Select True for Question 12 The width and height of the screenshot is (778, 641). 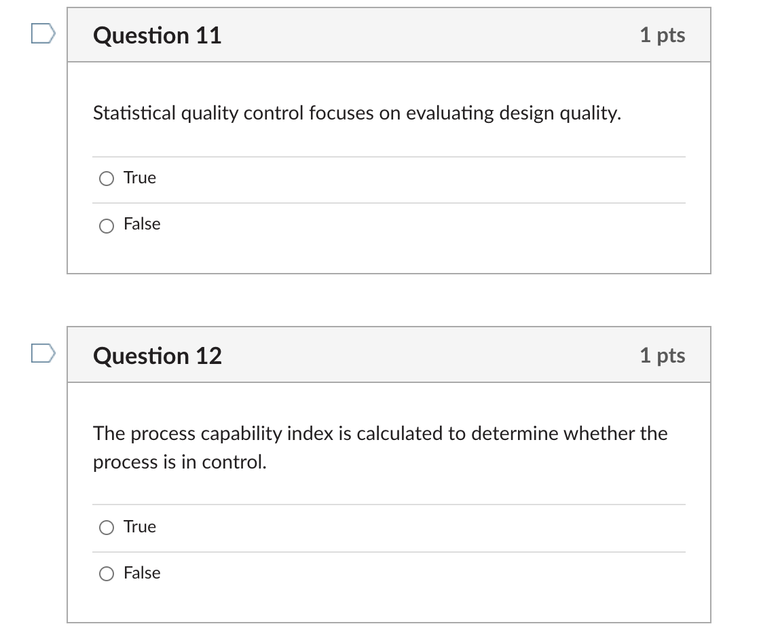pos(106,527)
